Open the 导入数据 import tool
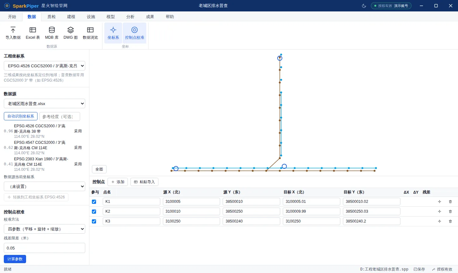The height and width of the screenshot is (273, 458). pyautogui.click(x=13, y=33)
